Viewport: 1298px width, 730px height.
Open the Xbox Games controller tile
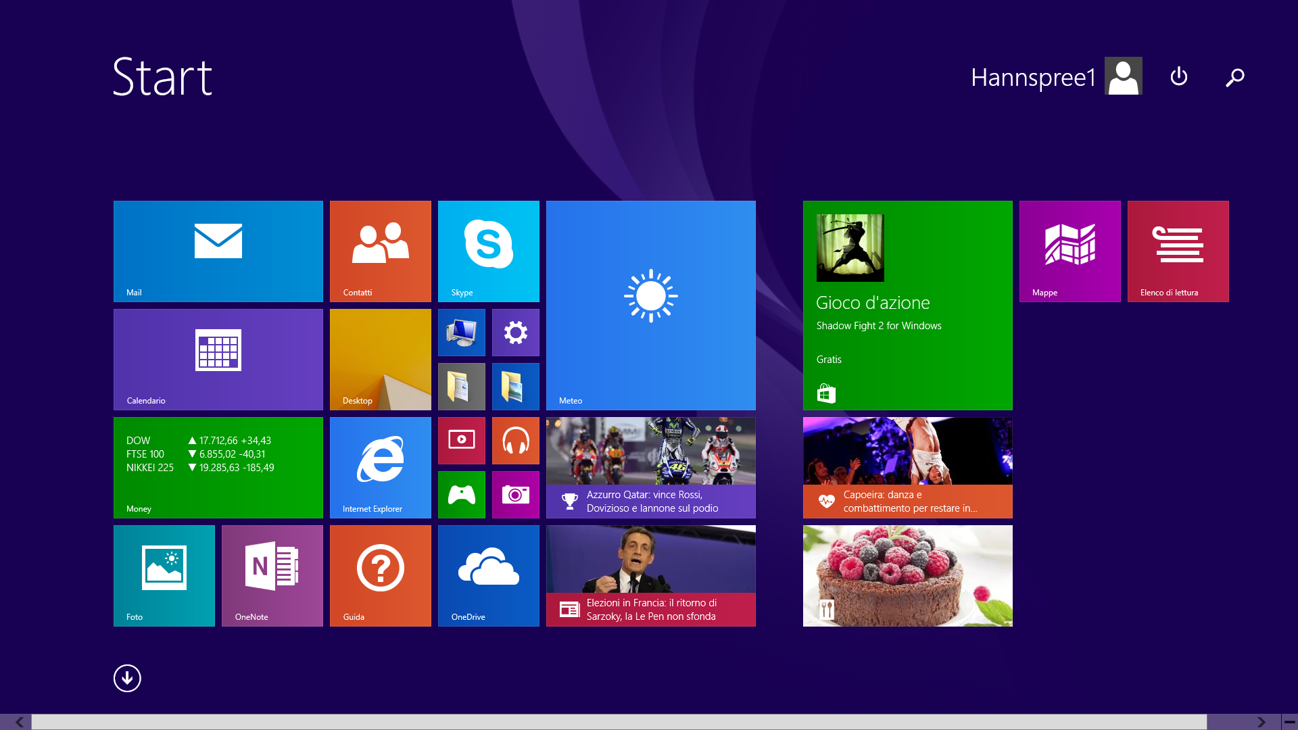point(461,495)
